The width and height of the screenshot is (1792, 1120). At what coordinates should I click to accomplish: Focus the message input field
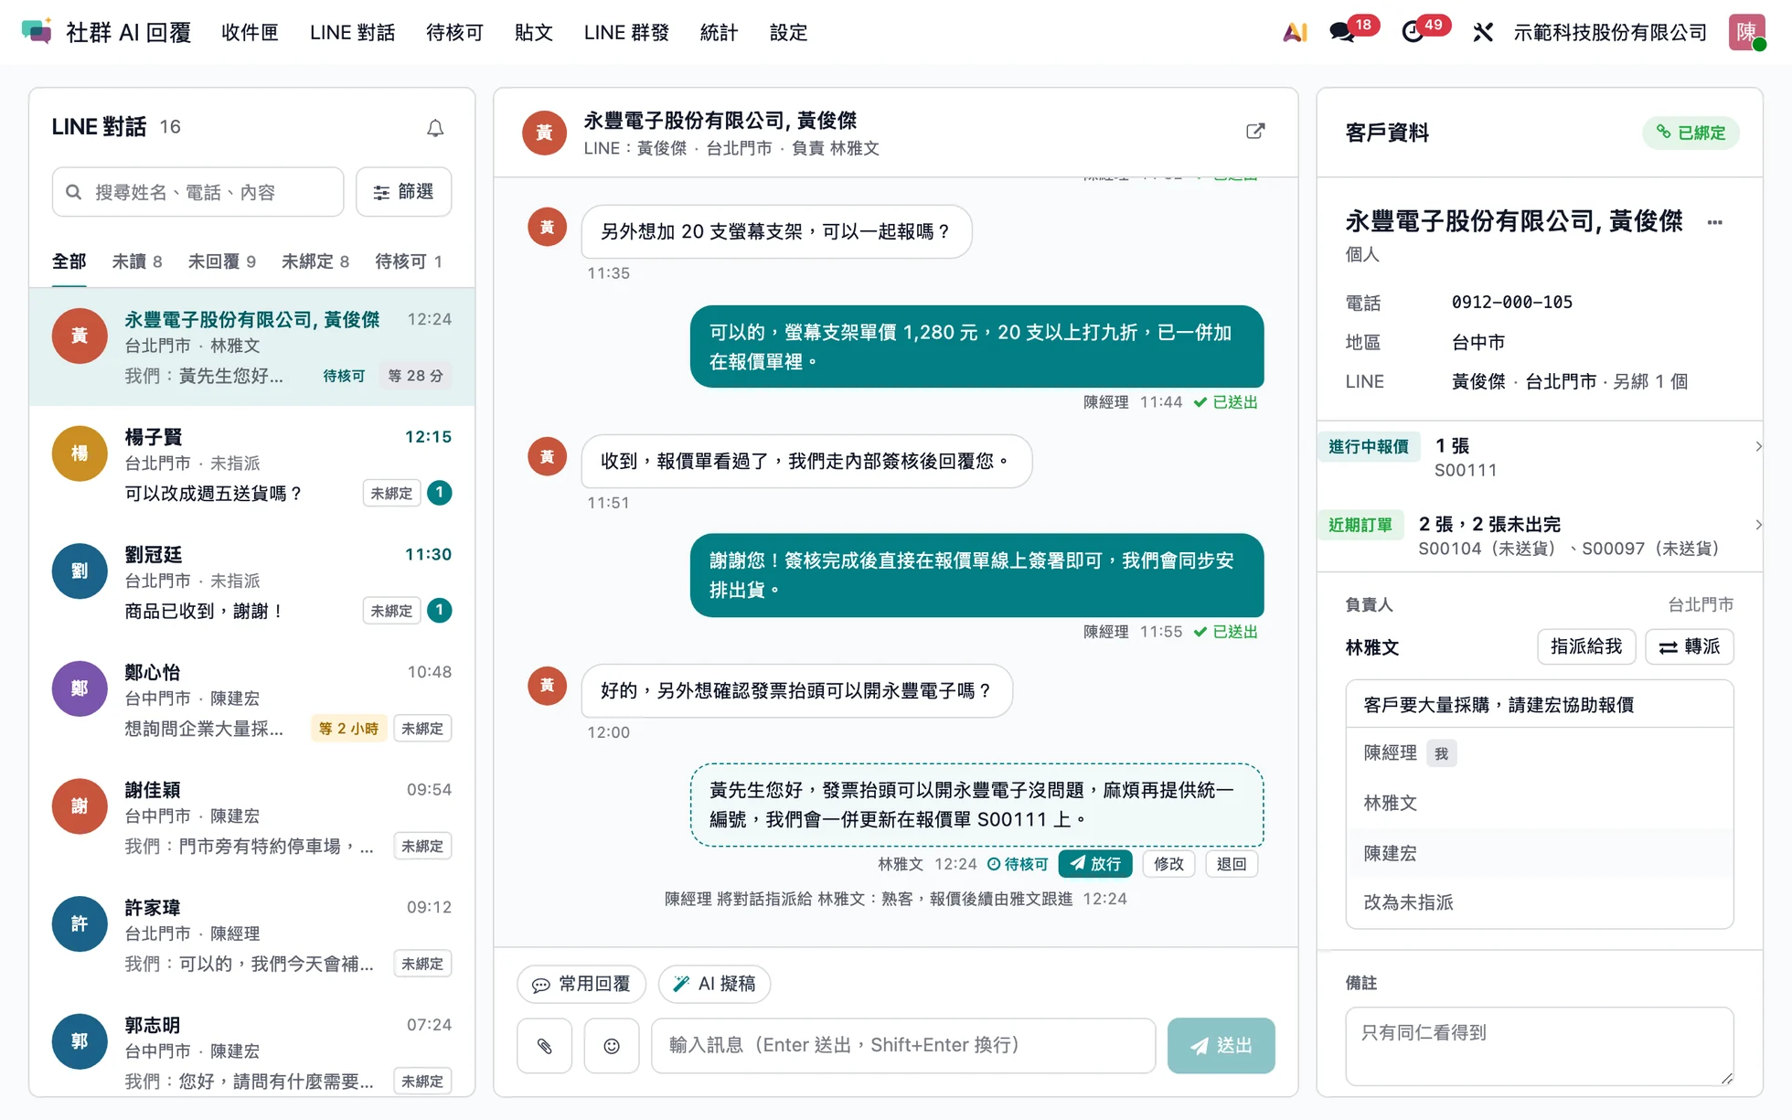coord(903,1045)
